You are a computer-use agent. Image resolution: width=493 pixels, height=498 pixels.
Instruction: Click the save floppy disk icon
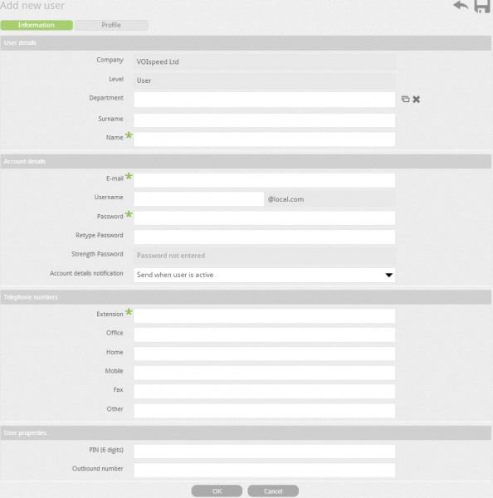[x=482, y=7]
